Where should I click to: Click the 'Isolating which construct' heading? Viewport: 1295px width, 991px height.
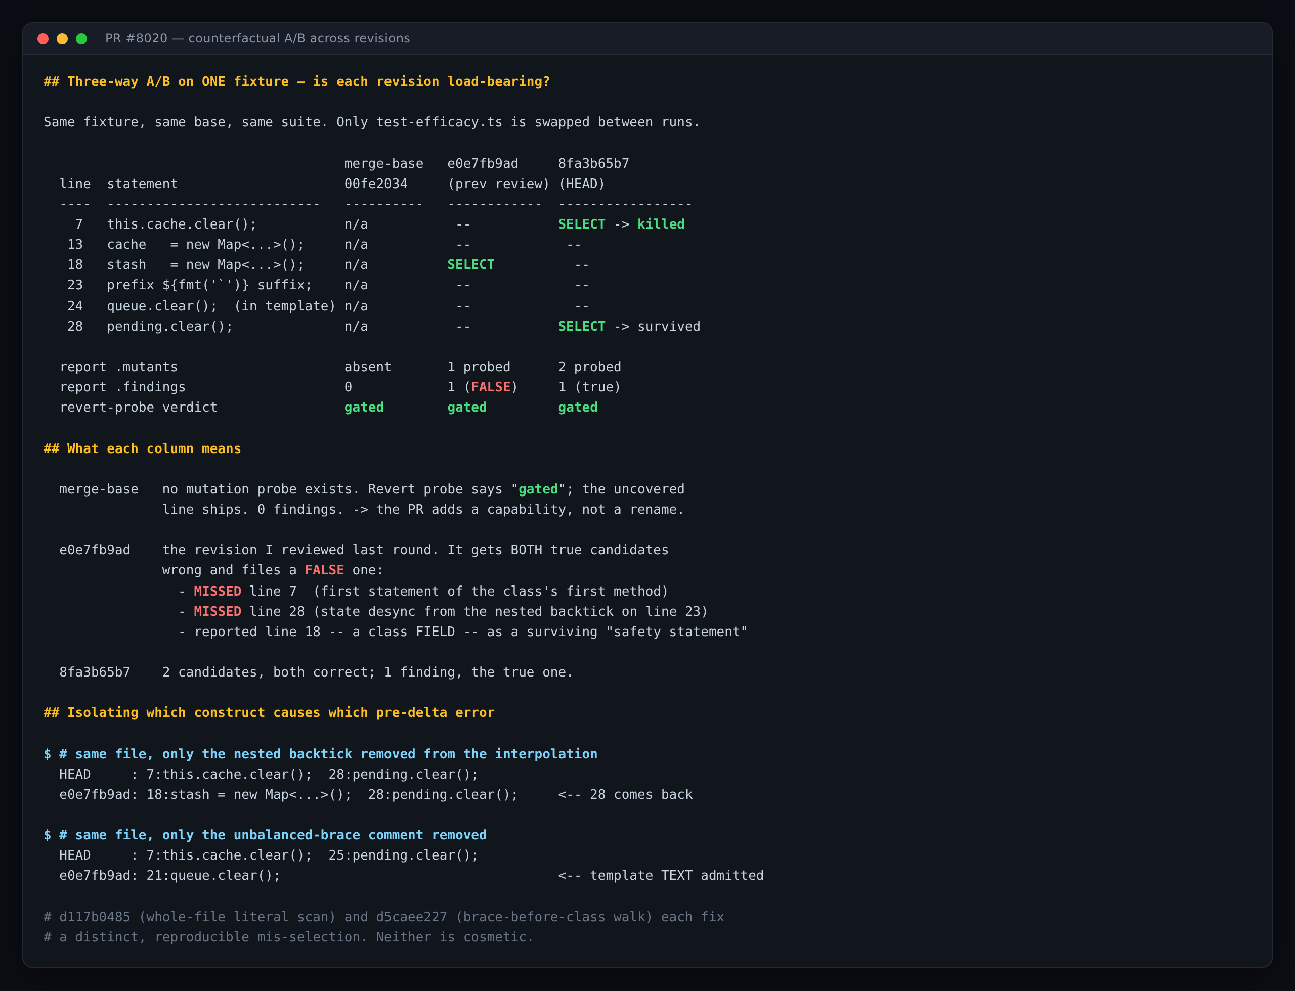point(269,712)
